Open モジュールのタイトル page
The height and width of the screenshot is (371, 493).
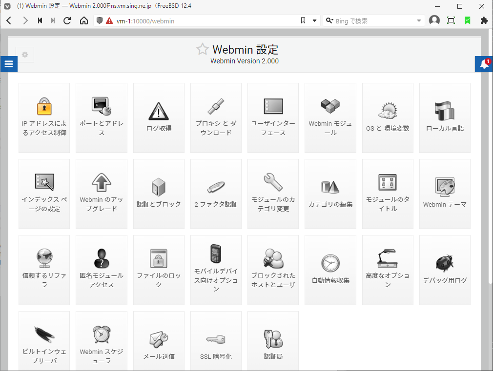[388, 194]
